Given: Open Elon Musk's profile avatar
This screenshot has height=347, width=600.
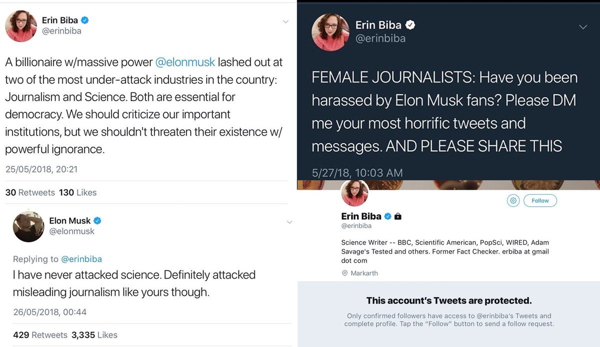Looking at the screenshot, I should point(28,226).
